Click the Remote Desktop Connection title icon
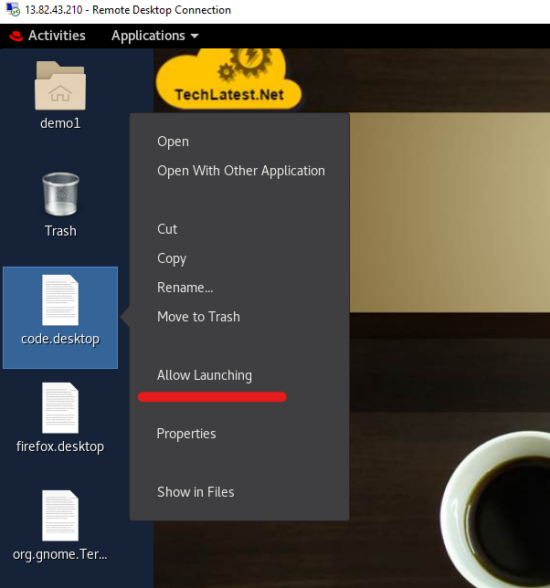The width and height of the screenshot is (550, 588). (13, 9)
